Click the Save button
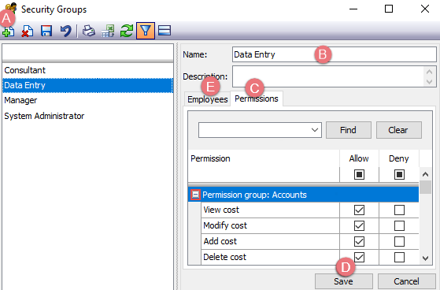The image size is (440, 290). click(x=343, y=281)
